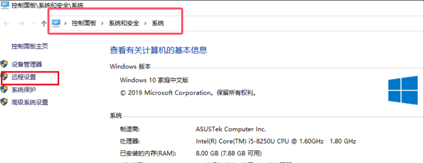Click the Back navigation arrow

coord(6,24)
